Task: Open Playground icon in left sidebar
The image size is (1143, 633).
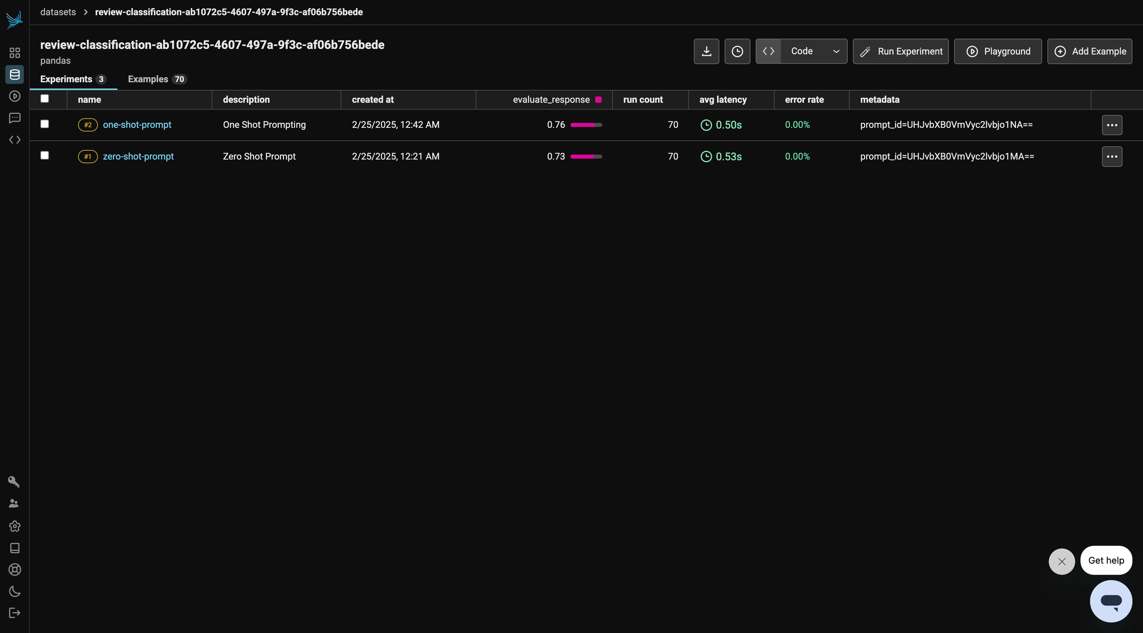Action: click(14, 96)
